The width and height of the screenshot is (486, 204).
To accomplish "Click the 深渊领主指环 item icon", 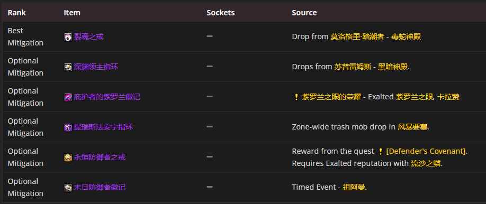I will pos(68,67).
